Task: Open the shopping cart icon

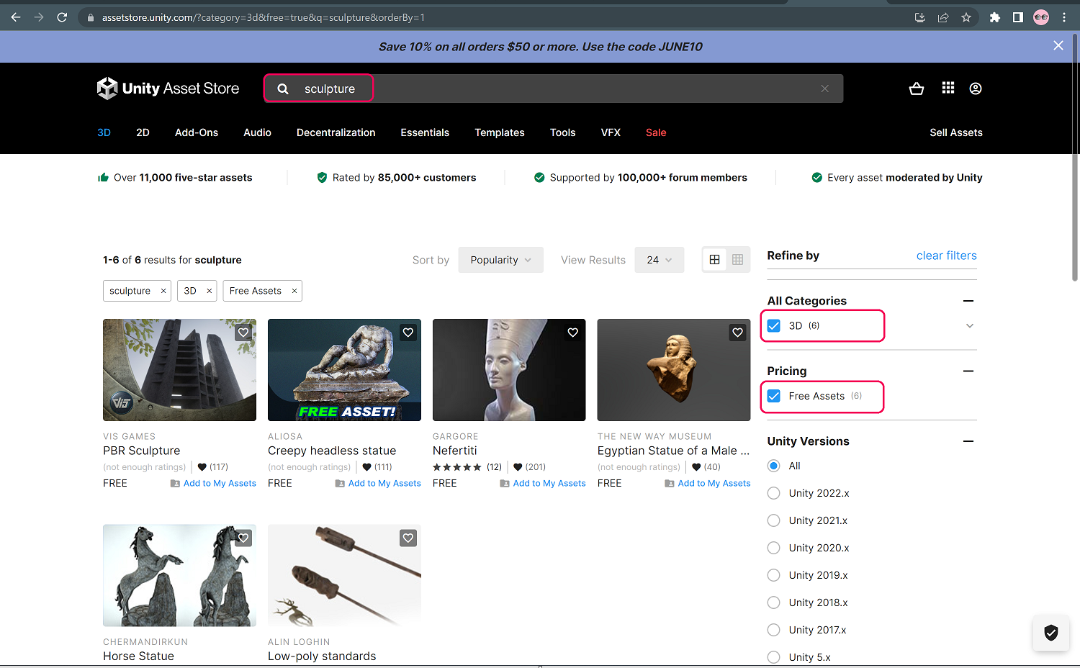Action: [916, 89]
